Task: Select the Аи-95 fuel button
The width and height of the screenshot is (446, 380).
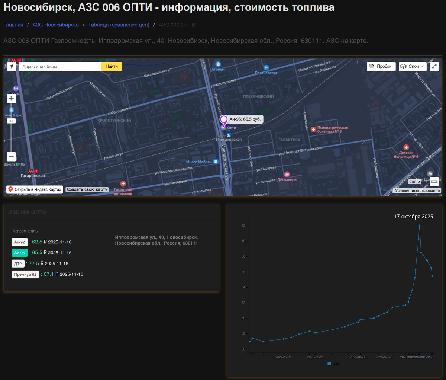Action: pos(20,253)
